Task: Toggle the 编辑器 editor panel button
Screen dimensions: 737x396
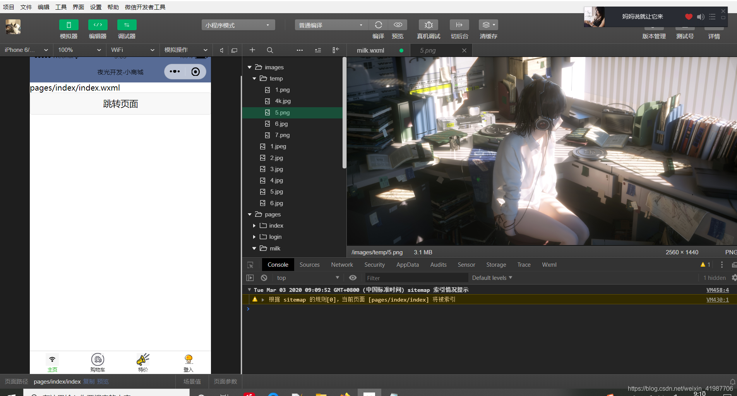Action: (98, 25)
